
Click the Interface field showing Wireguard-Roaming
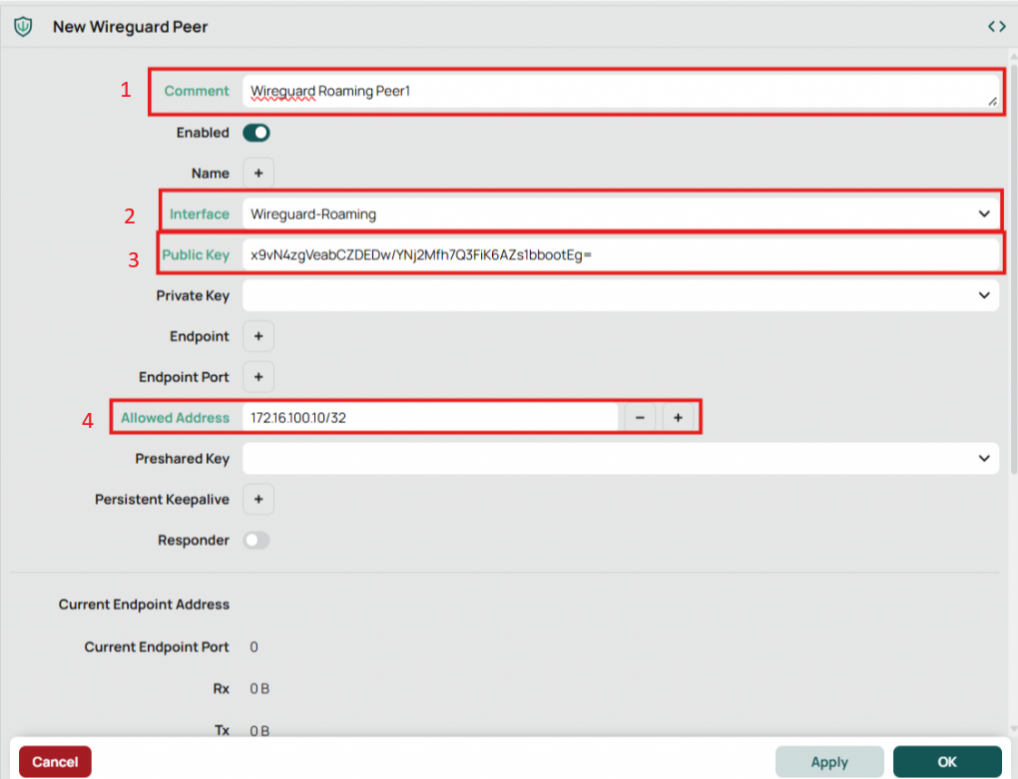click(x=621, y=214)
